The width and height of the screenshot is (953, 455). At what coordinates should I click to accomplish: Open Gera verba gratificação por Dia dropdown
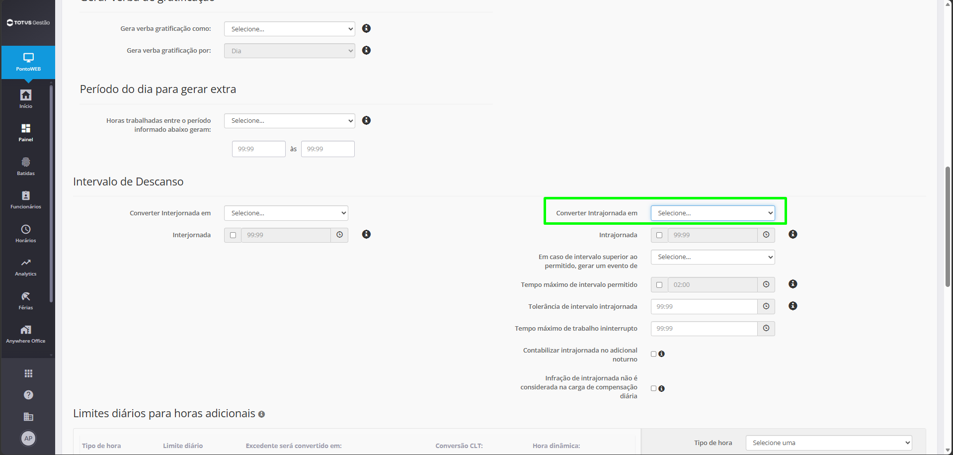(x=290, y=51)
